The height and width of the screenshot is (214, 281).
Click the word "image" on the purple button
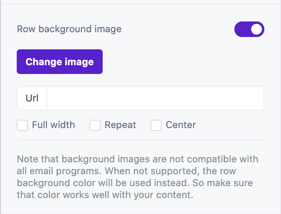[x=81, y=62]
